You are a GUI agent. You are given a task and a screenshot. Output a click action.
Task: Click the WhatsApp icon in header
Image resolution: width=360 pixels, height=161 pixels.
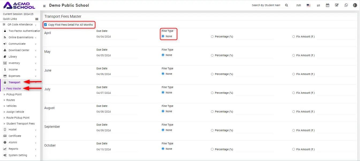click(x=346, y=5)
